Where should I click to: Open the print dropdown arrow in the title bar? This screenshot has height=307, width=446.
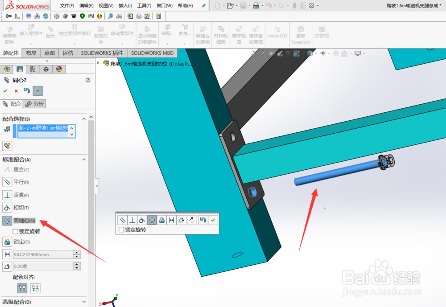[262, 5]
